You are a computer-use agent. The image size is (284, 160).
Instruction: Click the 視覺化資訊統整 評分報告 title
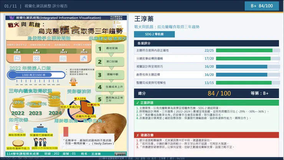(46, 6)
